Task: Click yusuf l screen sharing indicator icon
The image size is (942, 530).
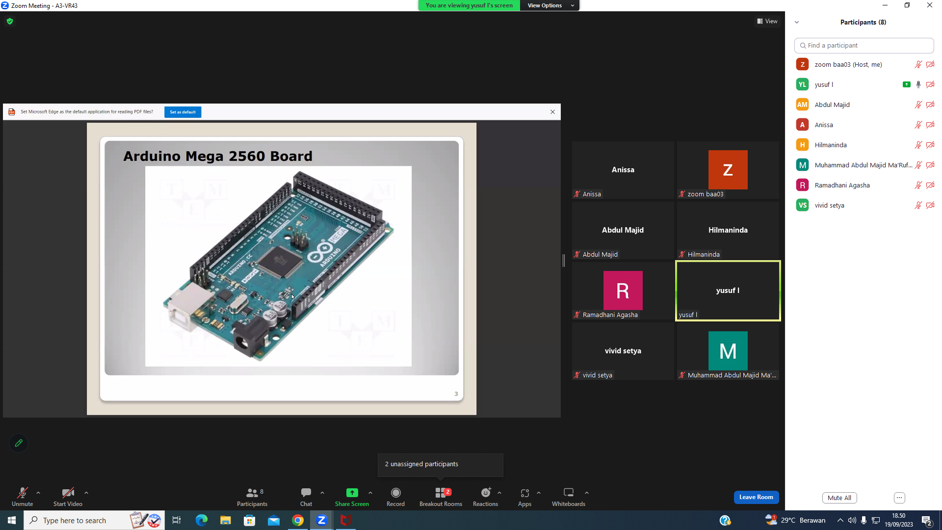Action: coord(907,84)
